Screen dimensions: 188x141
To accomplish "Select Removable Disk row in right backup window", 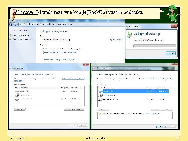I will 133,100.
